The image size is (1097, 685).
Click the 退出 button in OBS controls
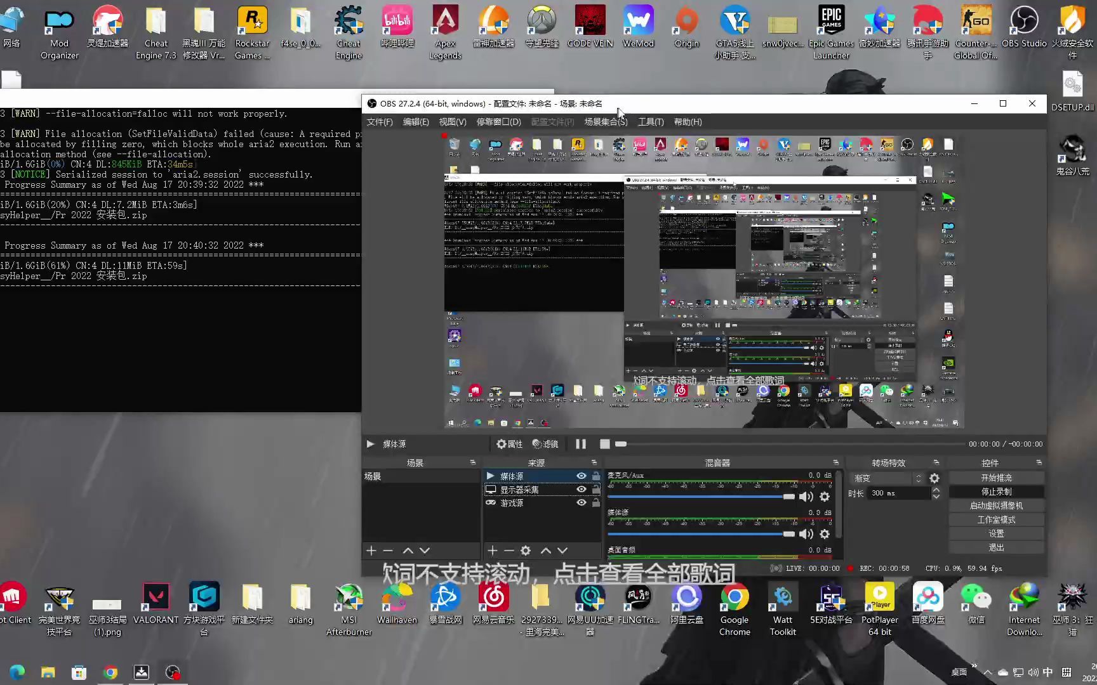pos(996,547)
